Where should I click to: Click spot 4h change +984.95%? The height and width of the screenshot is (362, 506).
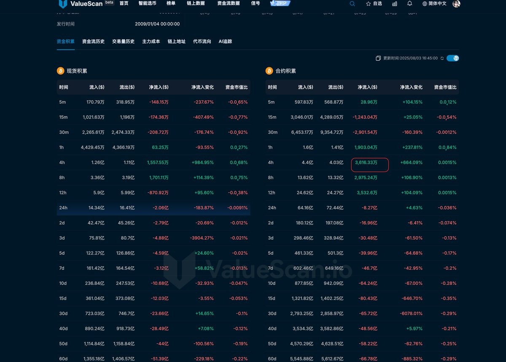204,162
